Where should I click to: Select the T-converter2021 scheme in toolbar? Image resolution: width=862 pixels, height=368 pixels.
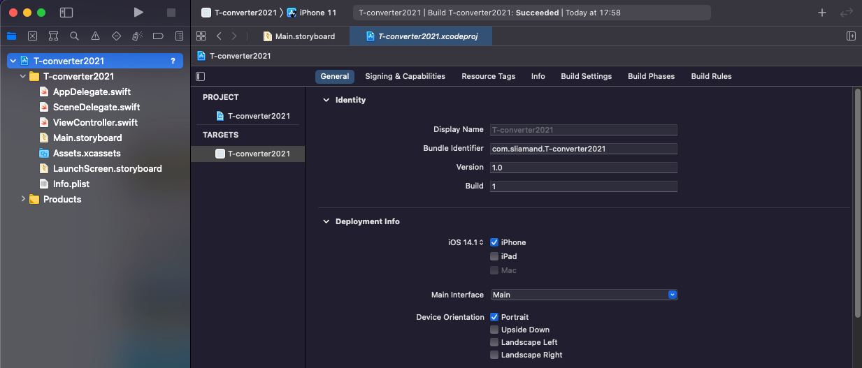coord(239,13)
